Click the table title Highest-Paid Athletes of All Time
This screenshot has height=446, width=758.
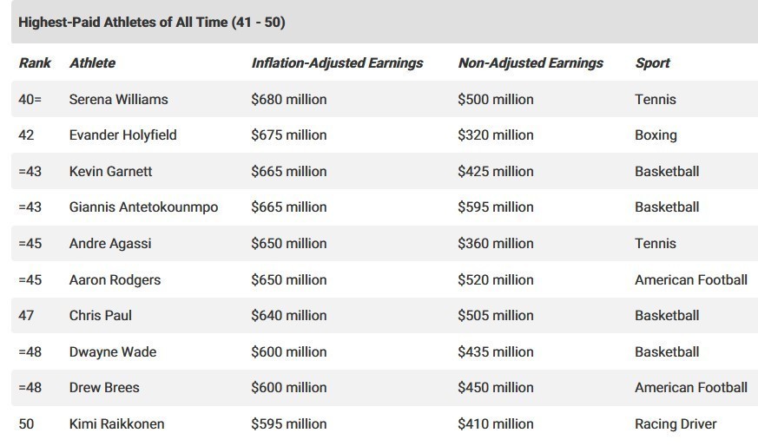tap(152, 23)
